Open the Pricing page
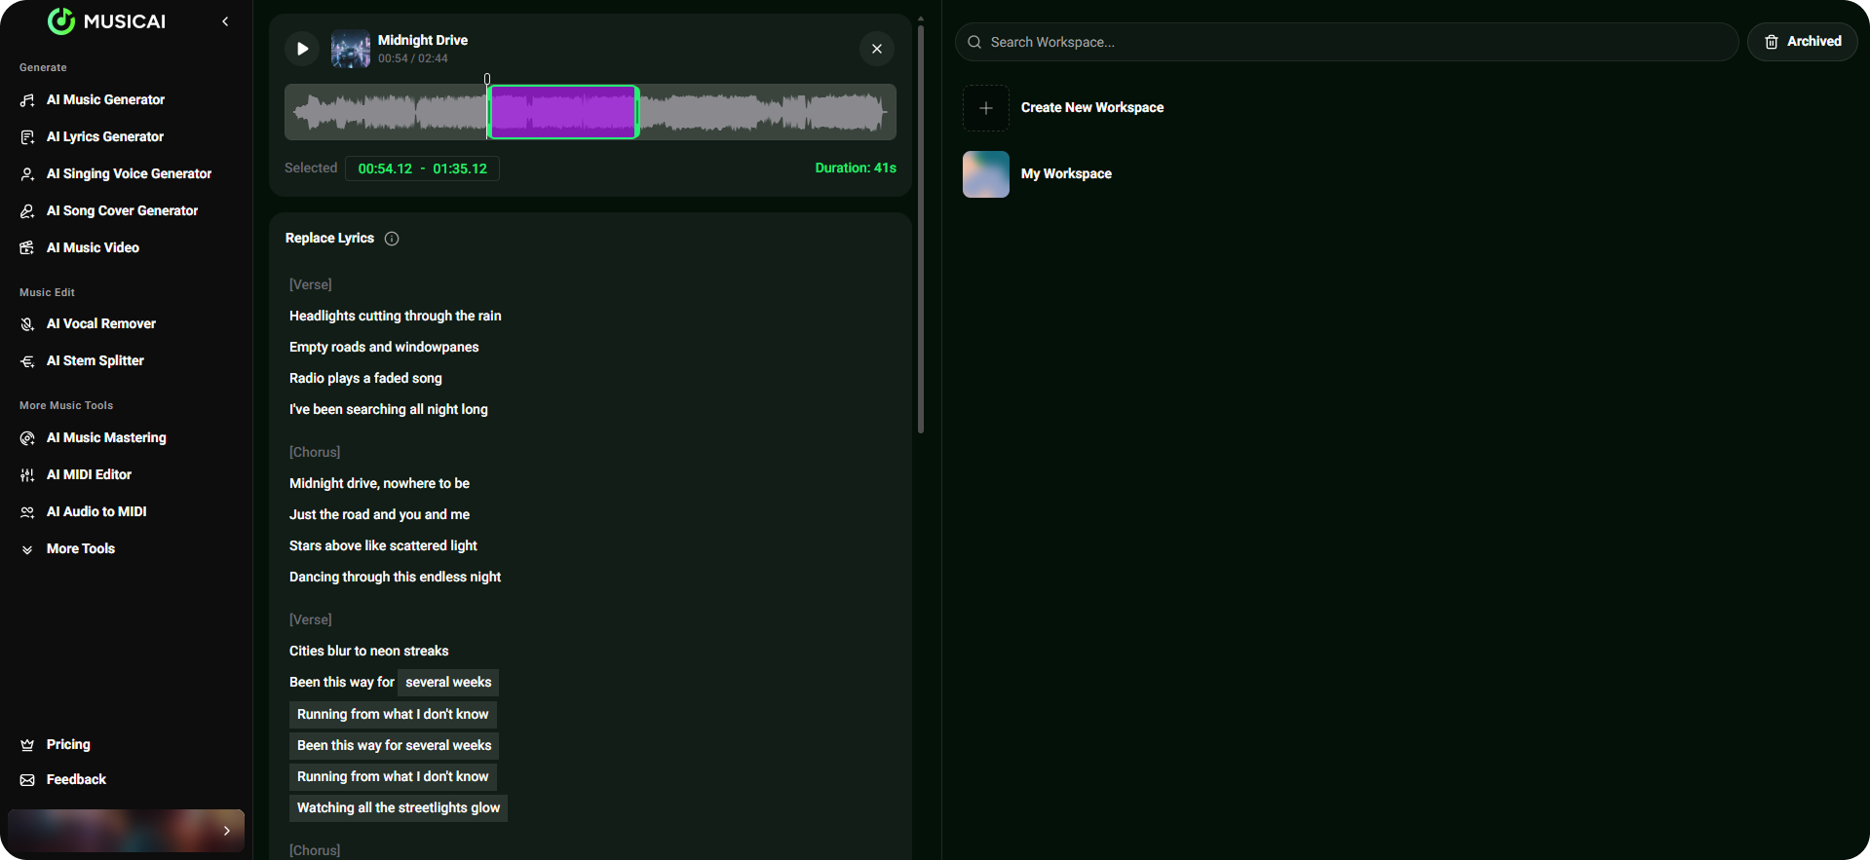The width and height of the screenshot is (1870, 860). (68, 744)
